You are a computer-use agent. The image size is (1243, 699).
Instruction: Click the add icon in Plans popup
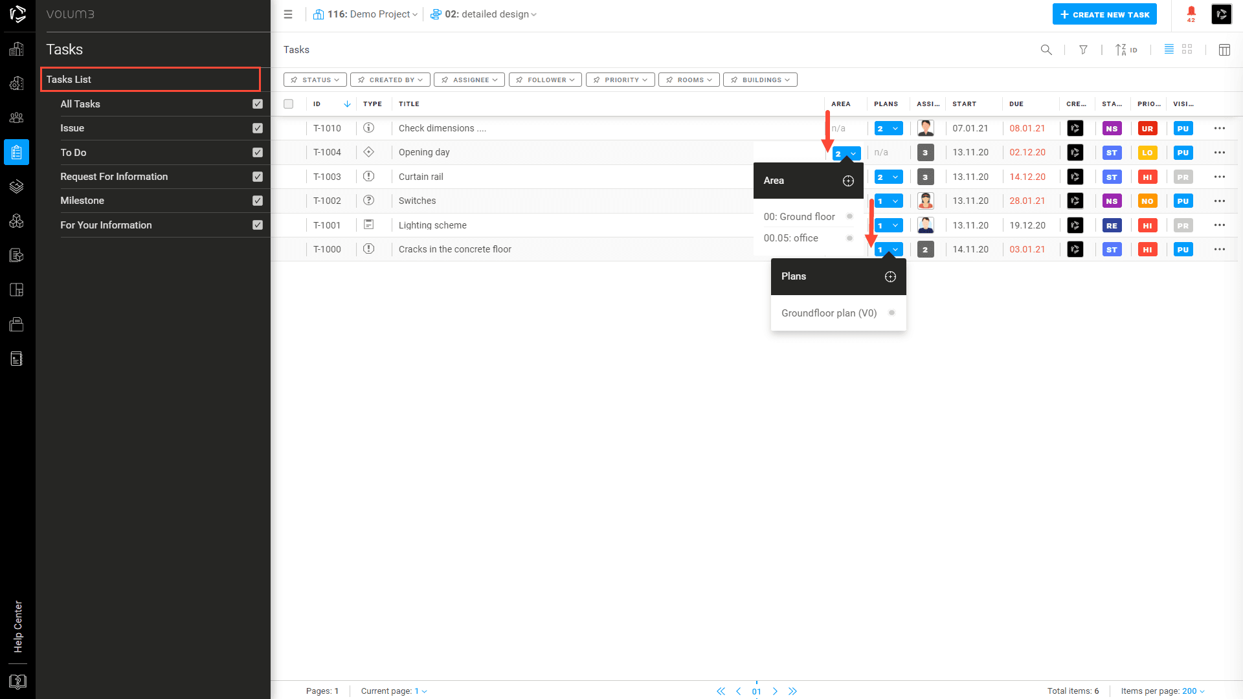click(x=890, y=276)
